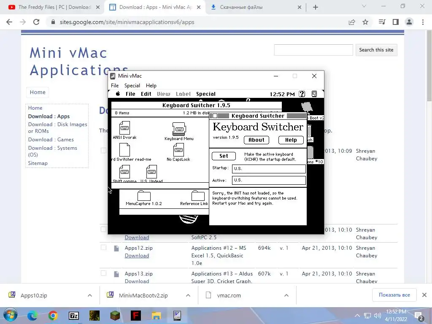Click the Keyboard Switcher window close box
The image size is (432, 324).
[x=215, y=116]
